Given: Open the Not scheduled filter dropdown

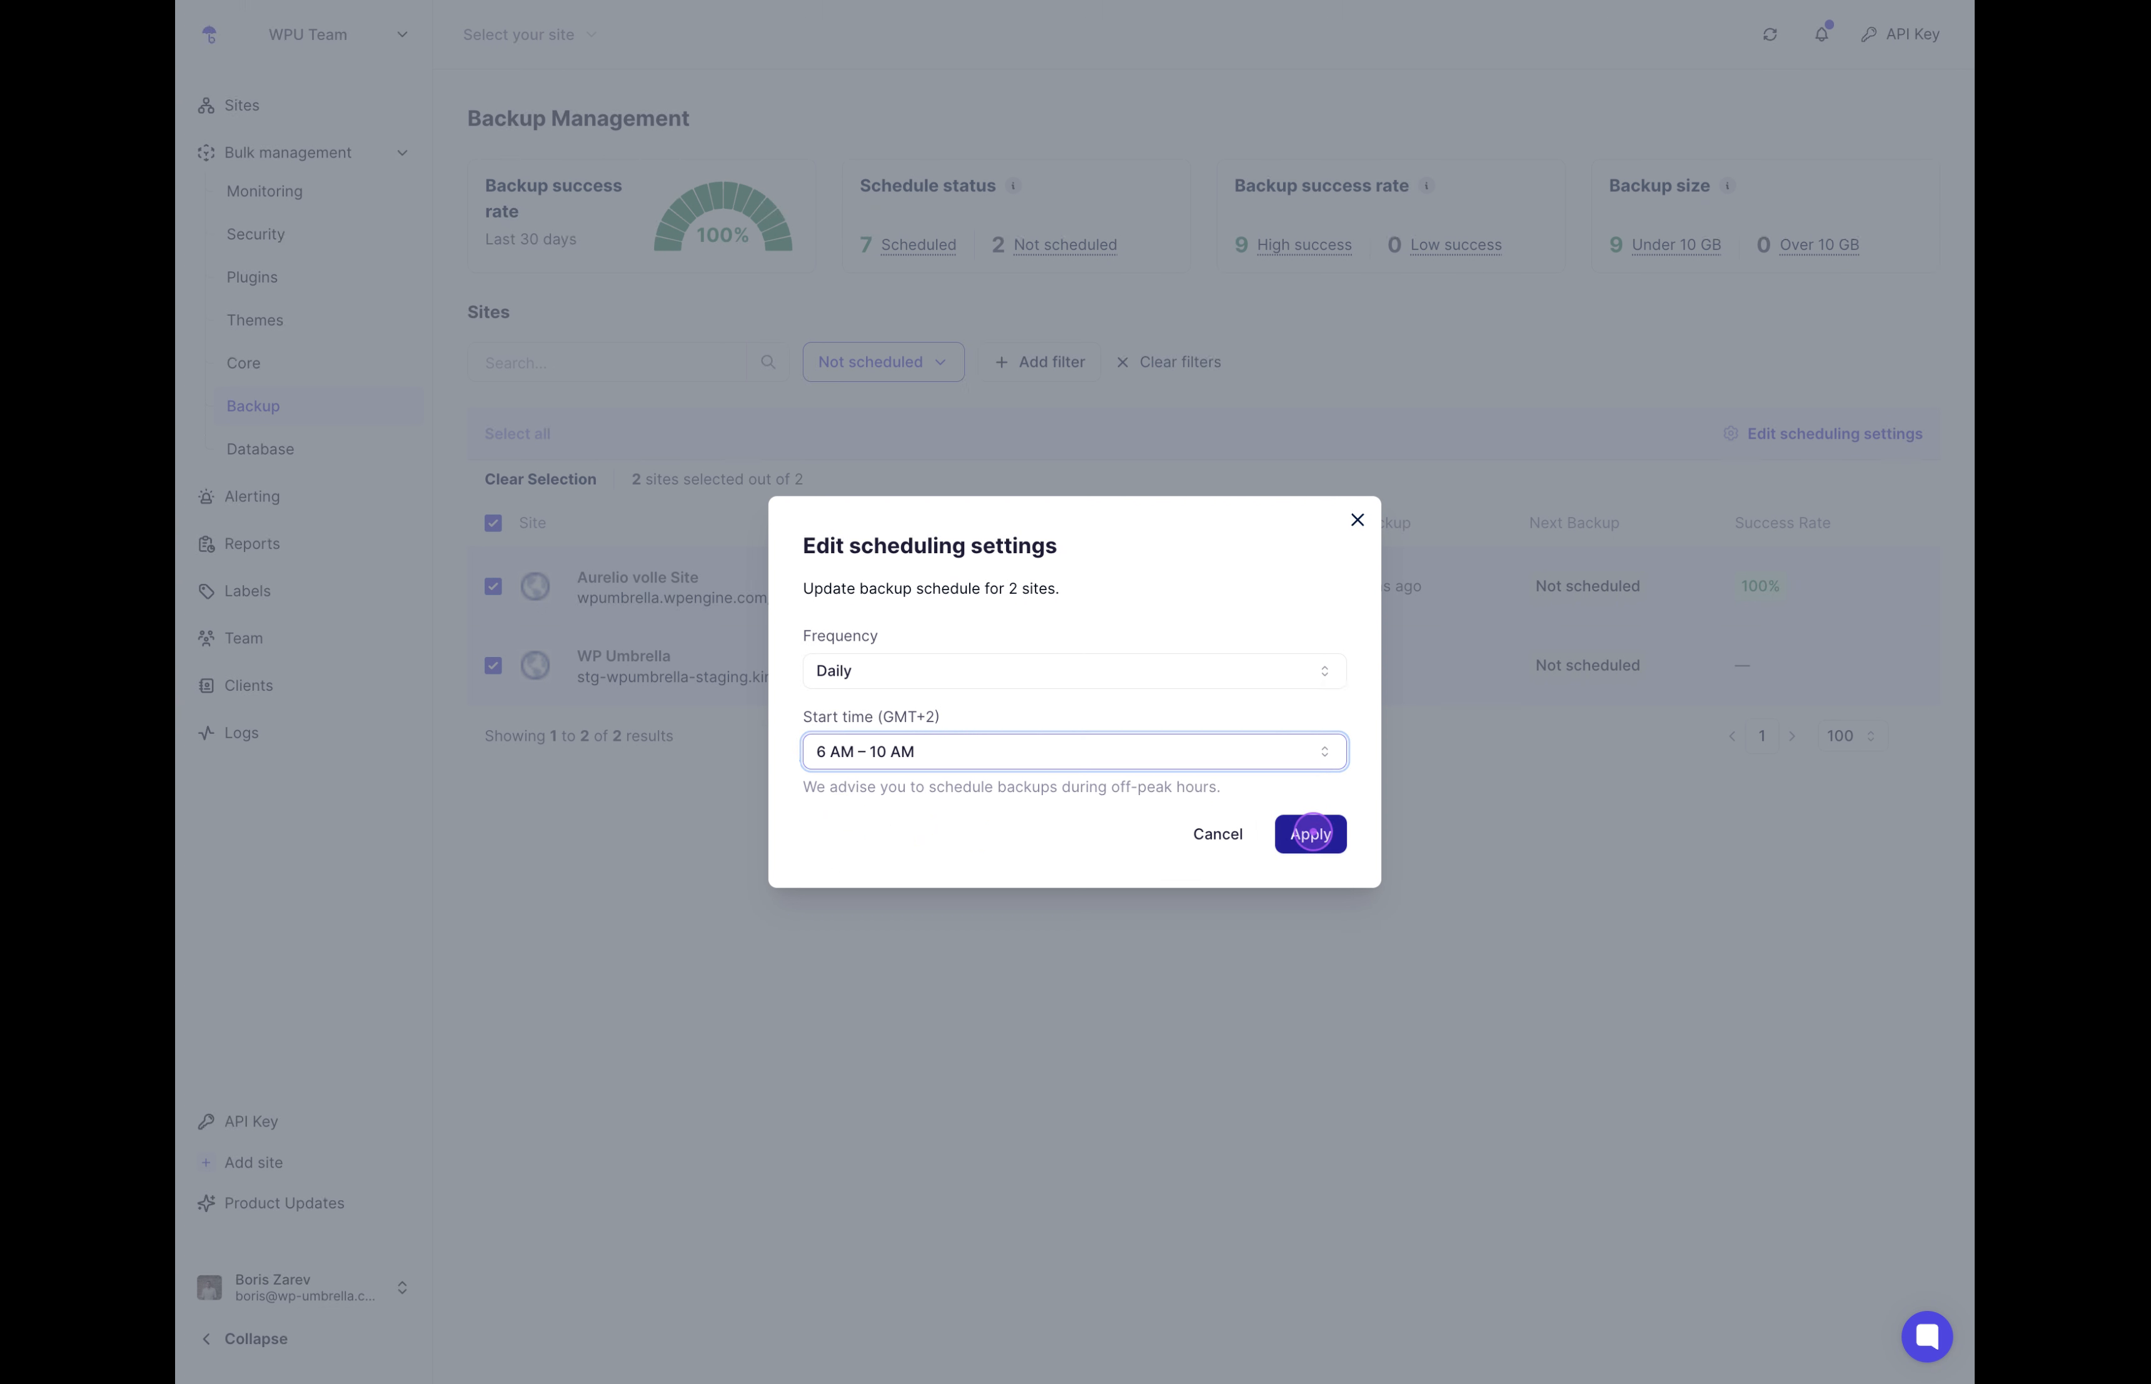Looking at the screenshot, I should coord(883,362).
